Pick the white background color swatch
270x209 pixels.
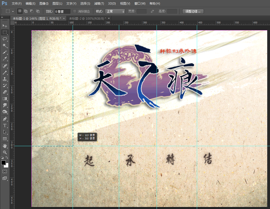pyautogui.click(x=7, y=166)
